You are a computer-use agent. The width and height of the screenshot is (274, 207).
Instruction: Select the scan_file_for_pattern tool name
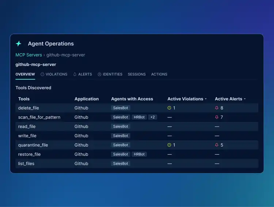(39, 117)
